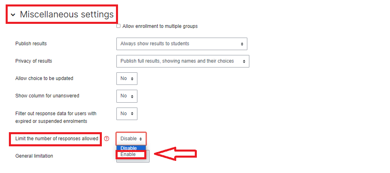Click the red help icon for response limit
The height and width of the screenshot is (173, 390).
click(x=107, y=139)
